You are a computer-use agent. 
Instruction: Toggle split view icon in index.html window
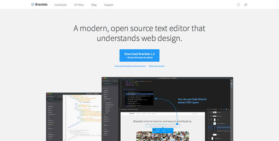pos(61,96)
